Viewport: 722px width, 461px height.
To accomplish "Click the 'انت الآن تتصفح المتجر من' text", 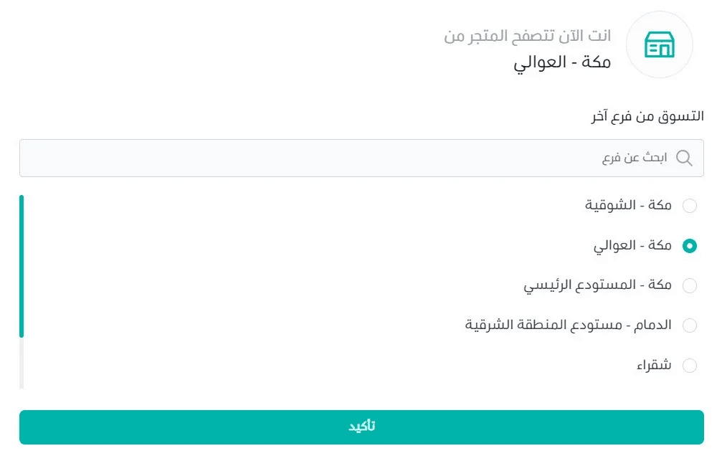I will point(528,36).
